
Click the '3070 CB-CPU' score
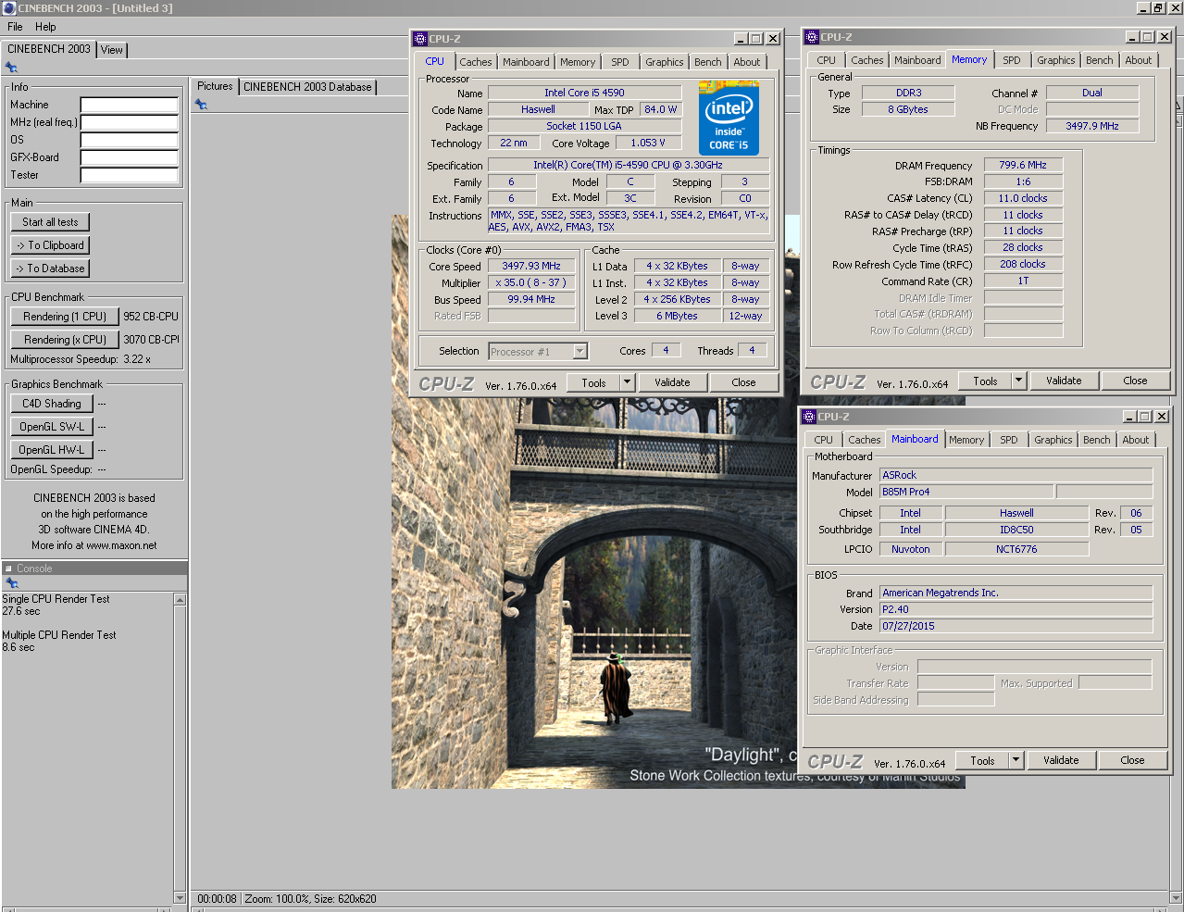(x=152, y=340)
